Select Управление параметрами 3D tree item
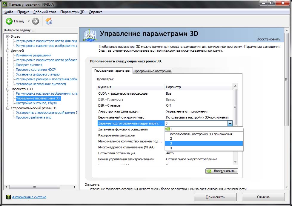The image size is (292, 206). point(38,98)
